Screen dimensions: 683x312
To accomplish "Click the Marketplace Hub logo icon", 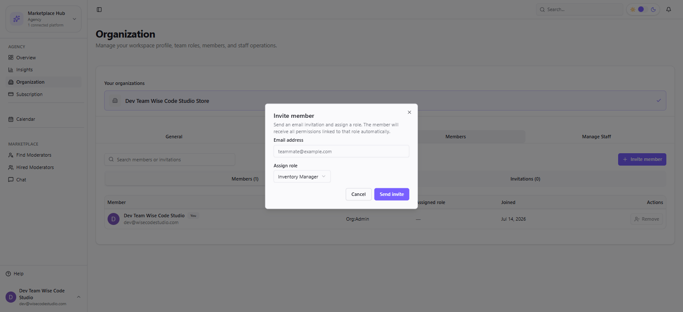I will click(x=17, y=19).
